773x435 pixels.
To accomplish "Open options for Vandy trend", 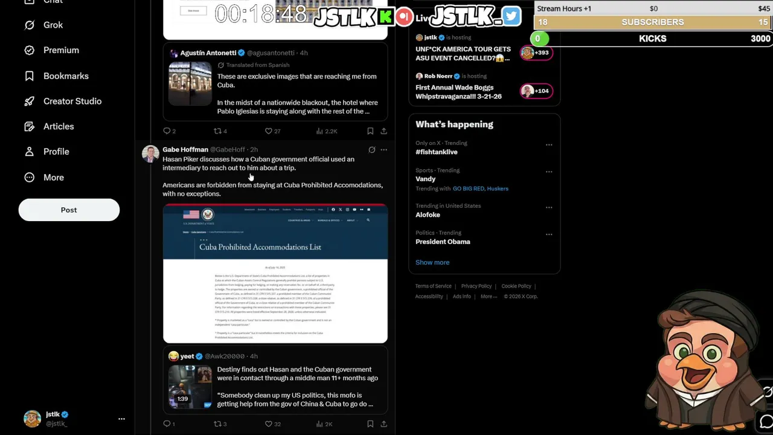I will (549, 172).
